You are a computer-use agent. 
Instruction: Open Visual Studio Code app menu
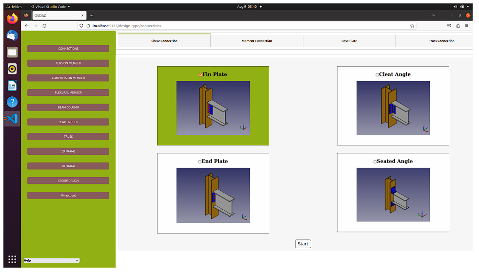pos(50,7)
